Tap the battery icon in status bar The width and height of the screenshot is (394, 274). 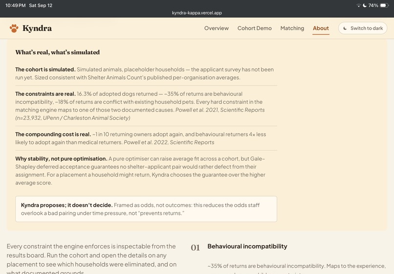384,5
